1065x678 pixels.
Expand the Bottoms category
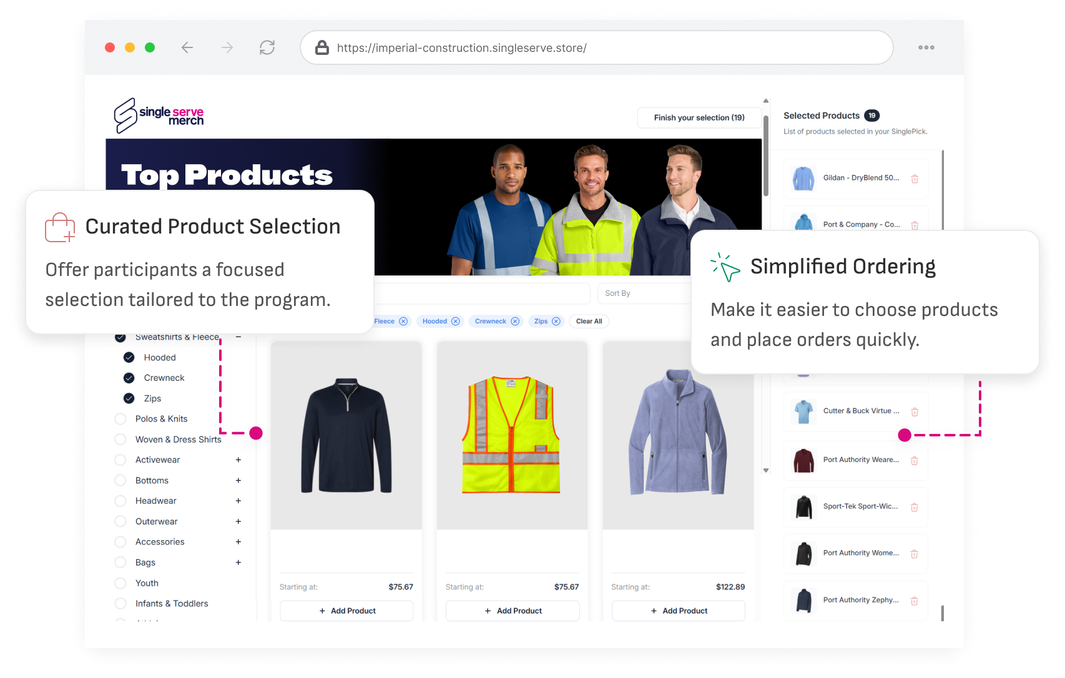click(x=238, y=481)
